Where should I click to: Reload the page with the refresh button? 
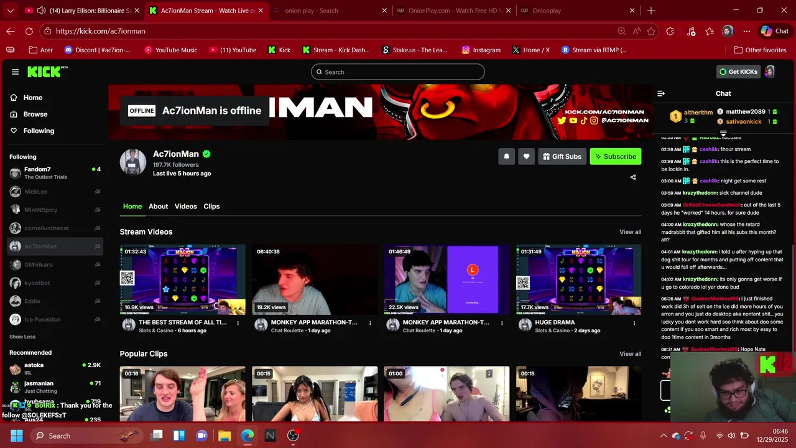(x=29, y=31)
